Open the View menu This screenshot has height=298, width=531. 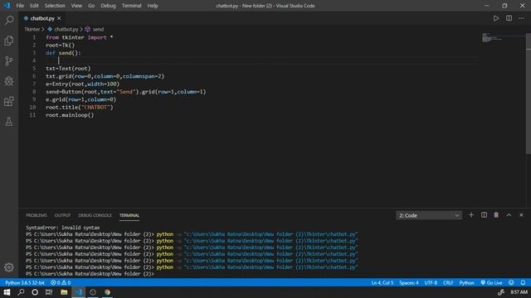click(76, 6)
